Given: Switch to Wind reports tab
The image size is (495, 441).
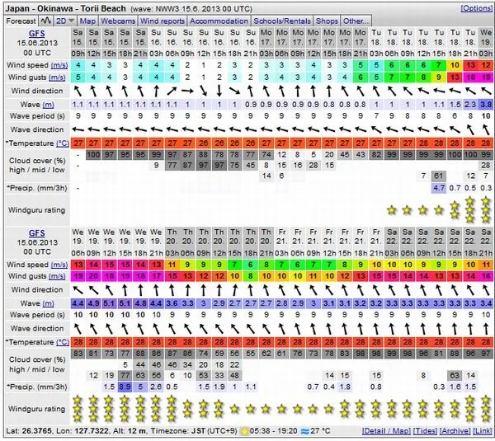Looking at the screenshot, I should point(163,21).
